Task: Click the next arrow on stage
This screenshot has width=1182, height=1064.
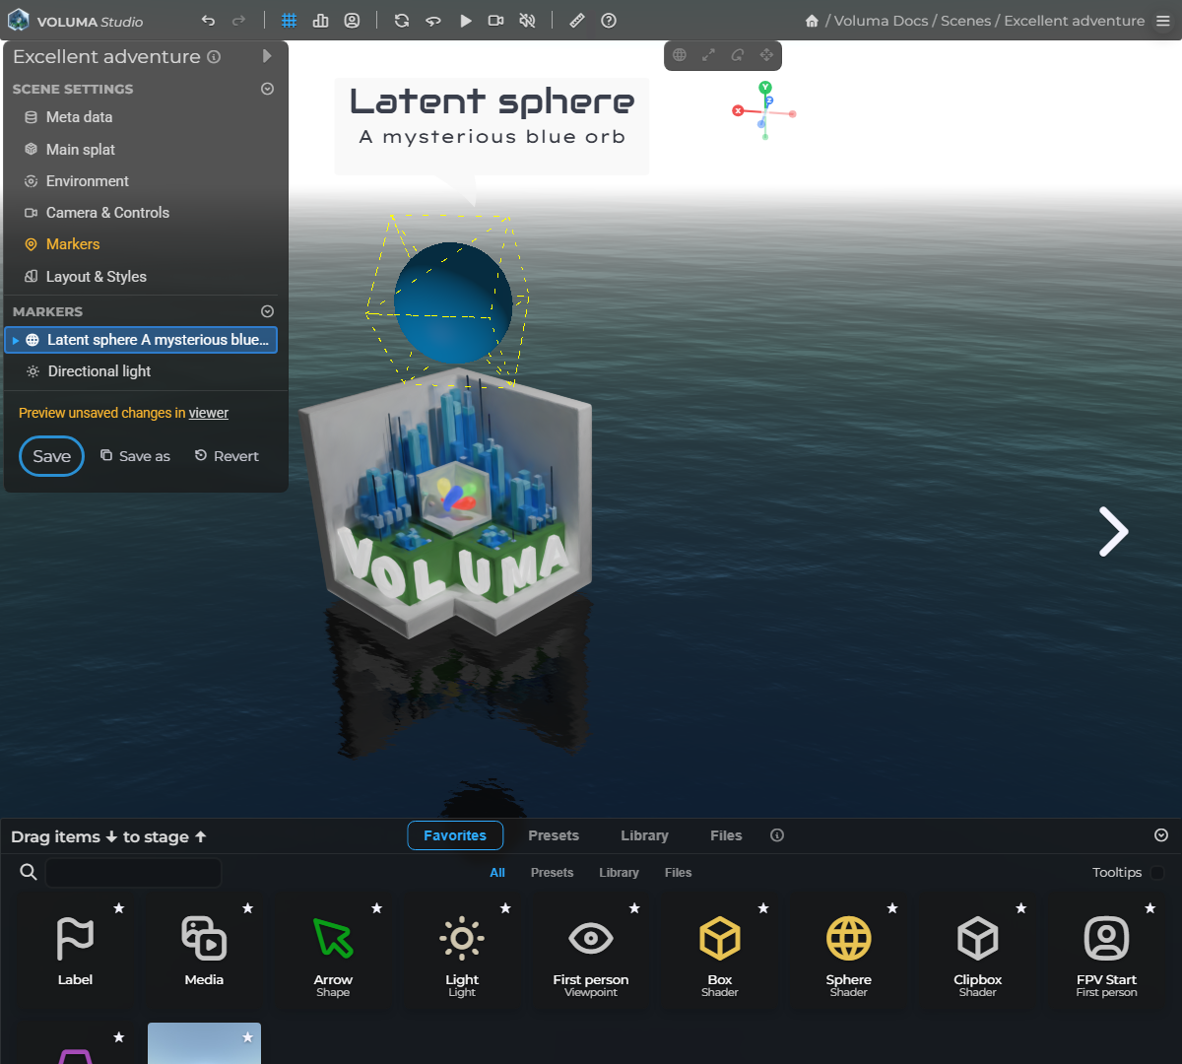Action: click(1113, 532)
